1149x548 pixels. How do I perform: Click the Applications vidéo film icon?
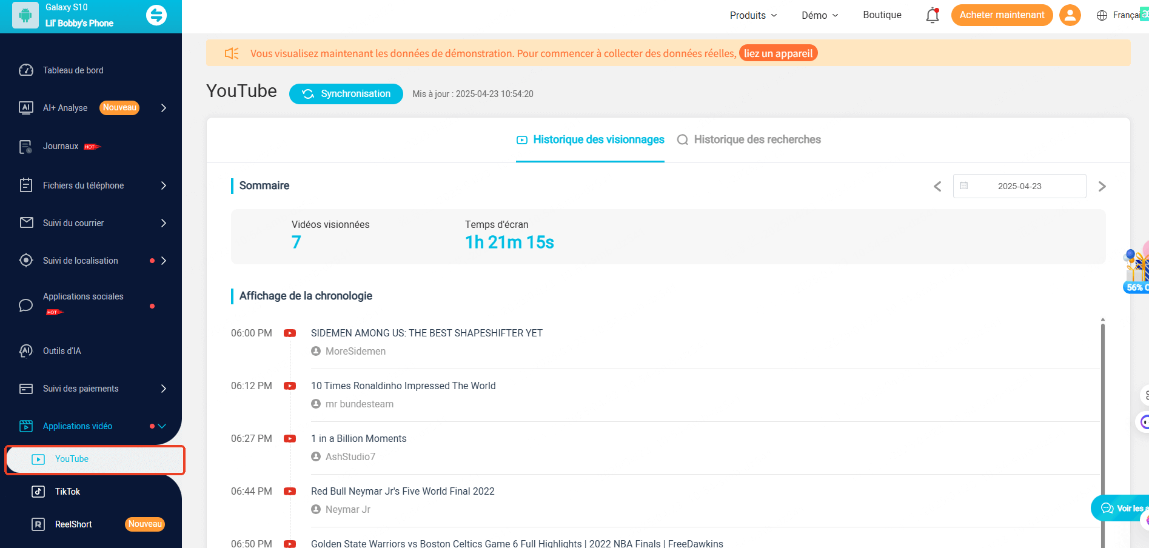[26, 426]
